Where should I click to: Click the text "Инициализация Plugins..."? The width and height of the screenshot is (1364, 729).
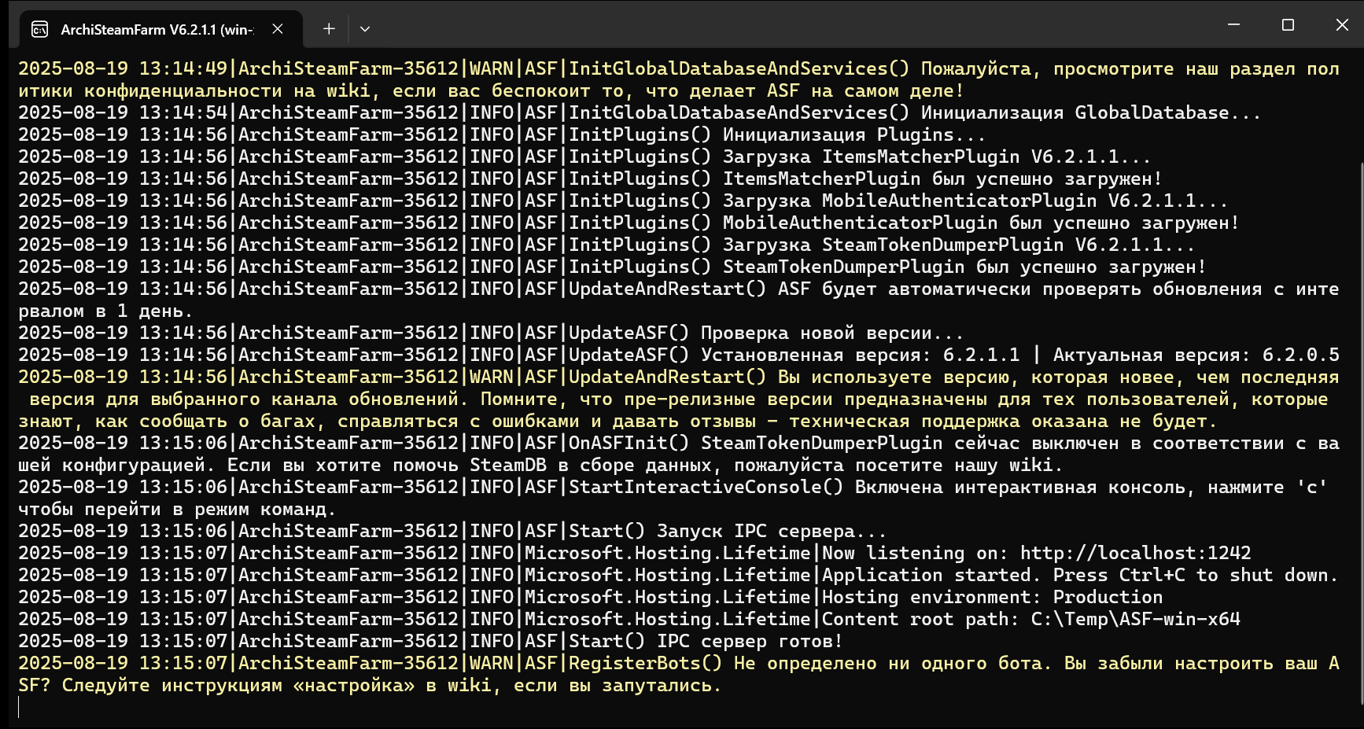[854, 135]
